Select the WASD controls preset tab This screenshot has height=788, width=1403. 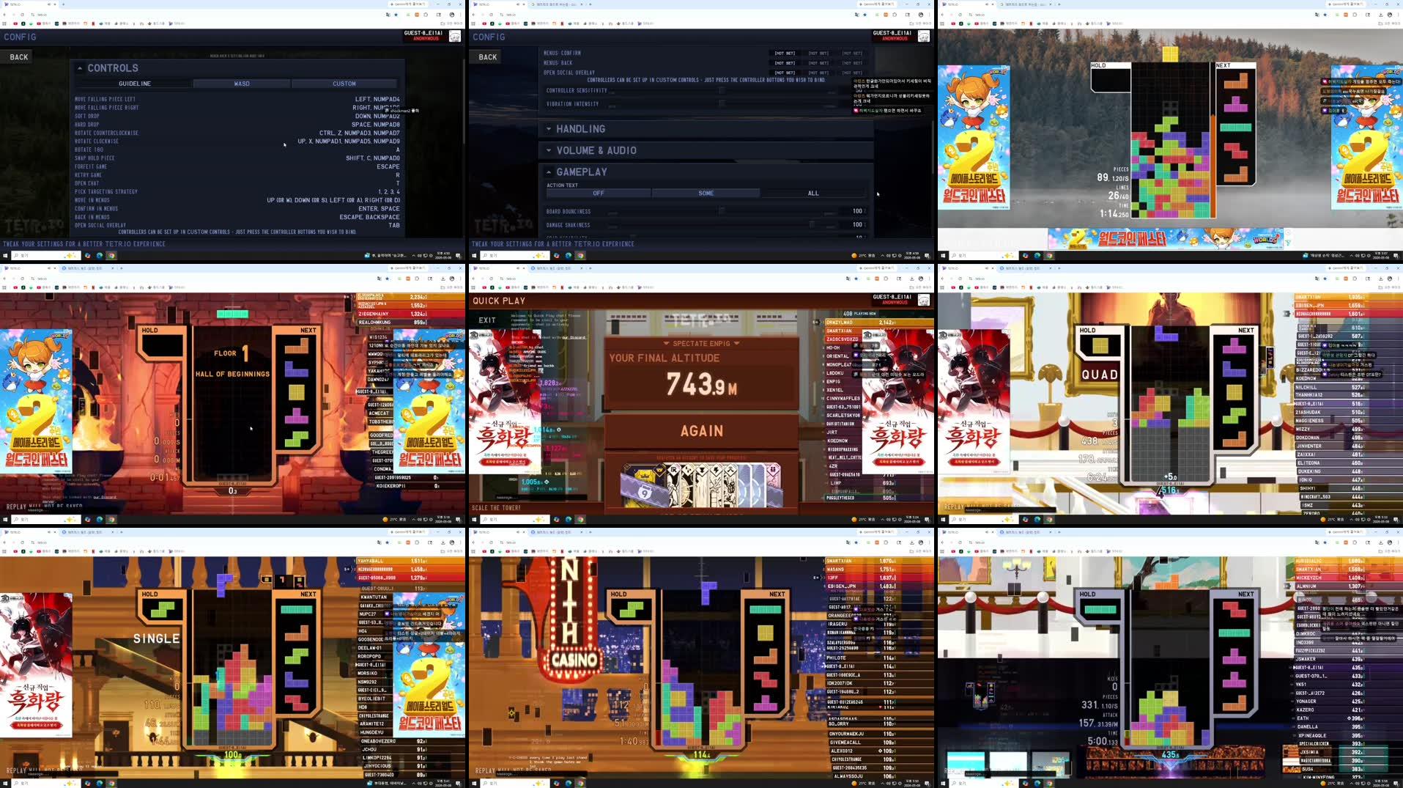pyautogui.click(x=242, y=84)
